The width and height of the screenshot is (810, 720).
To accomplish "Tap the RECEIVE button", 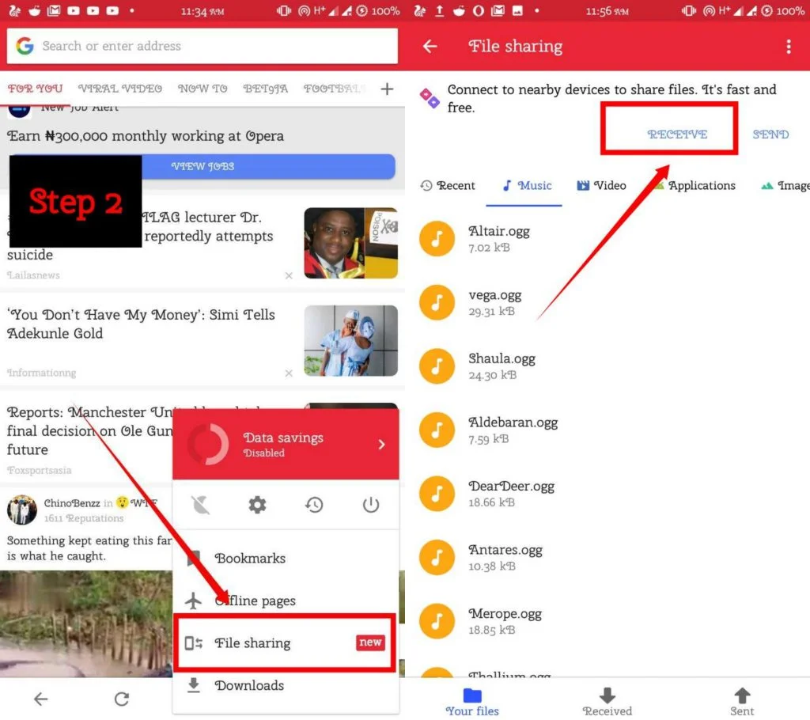I will point(677,135).
